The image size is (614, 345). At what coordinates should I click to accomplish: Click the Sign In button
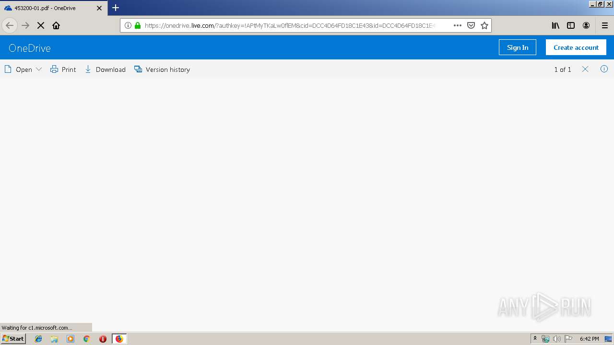pos(518,47)
